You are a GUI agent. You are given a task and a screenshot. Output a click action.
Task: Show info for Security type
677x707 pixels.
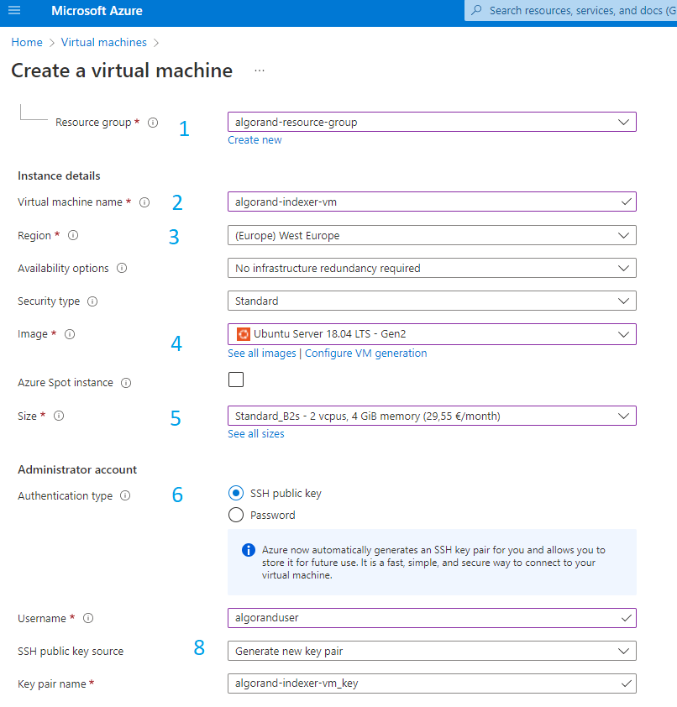click(92, 301)
